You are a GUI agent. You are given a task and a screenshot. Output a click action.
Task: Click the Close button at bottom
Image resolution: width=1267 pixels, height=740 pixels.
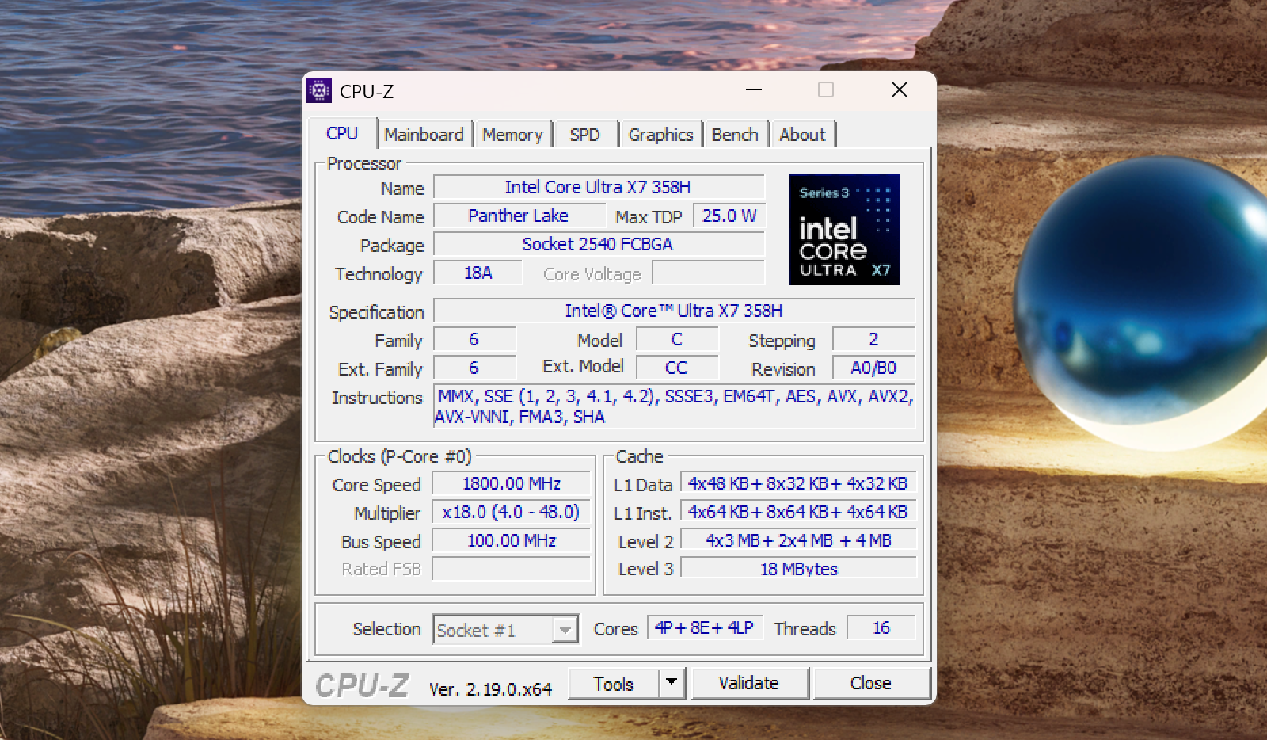(x=871, y=683)
